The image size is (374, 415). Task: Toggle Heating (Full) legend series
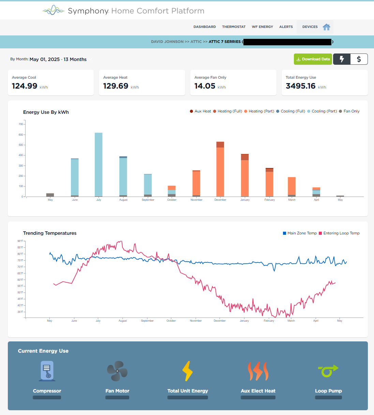click(x=227, y=111)
